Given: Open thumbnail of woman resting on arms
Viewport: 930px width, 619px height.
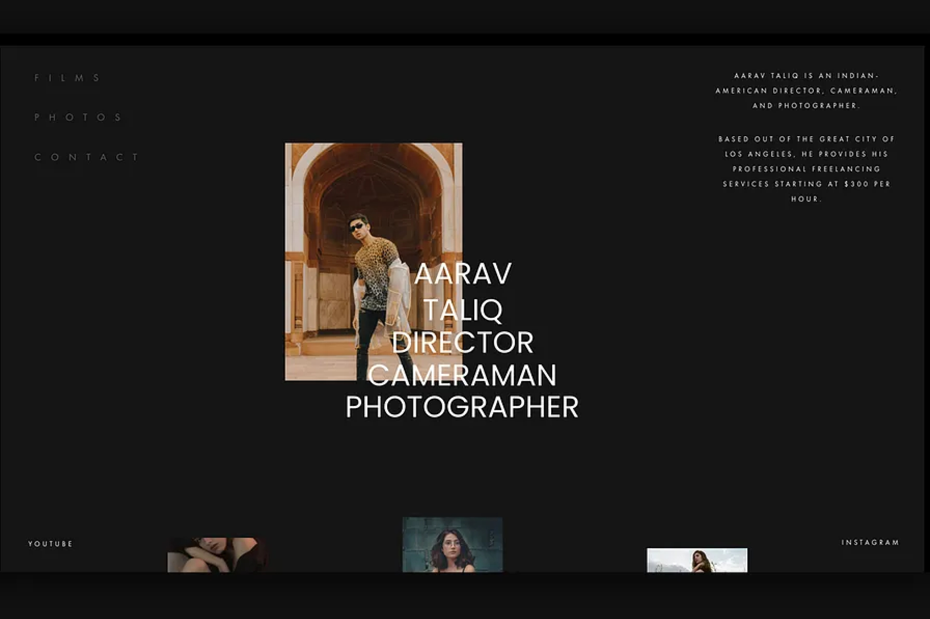Looking at the screenshot, I should pyautogui.click(x=218, y=555).
